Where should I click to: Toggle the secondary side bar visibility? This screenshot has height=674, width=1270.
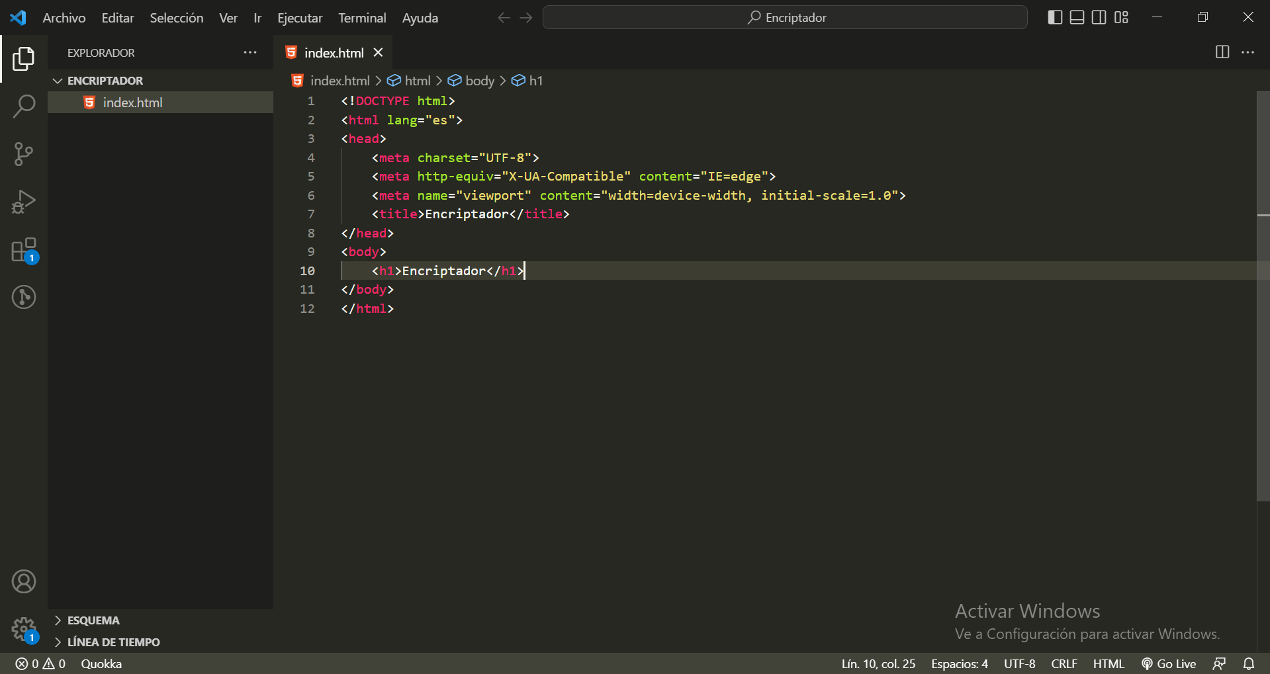pyautogui.click(x=1099, y=18)
